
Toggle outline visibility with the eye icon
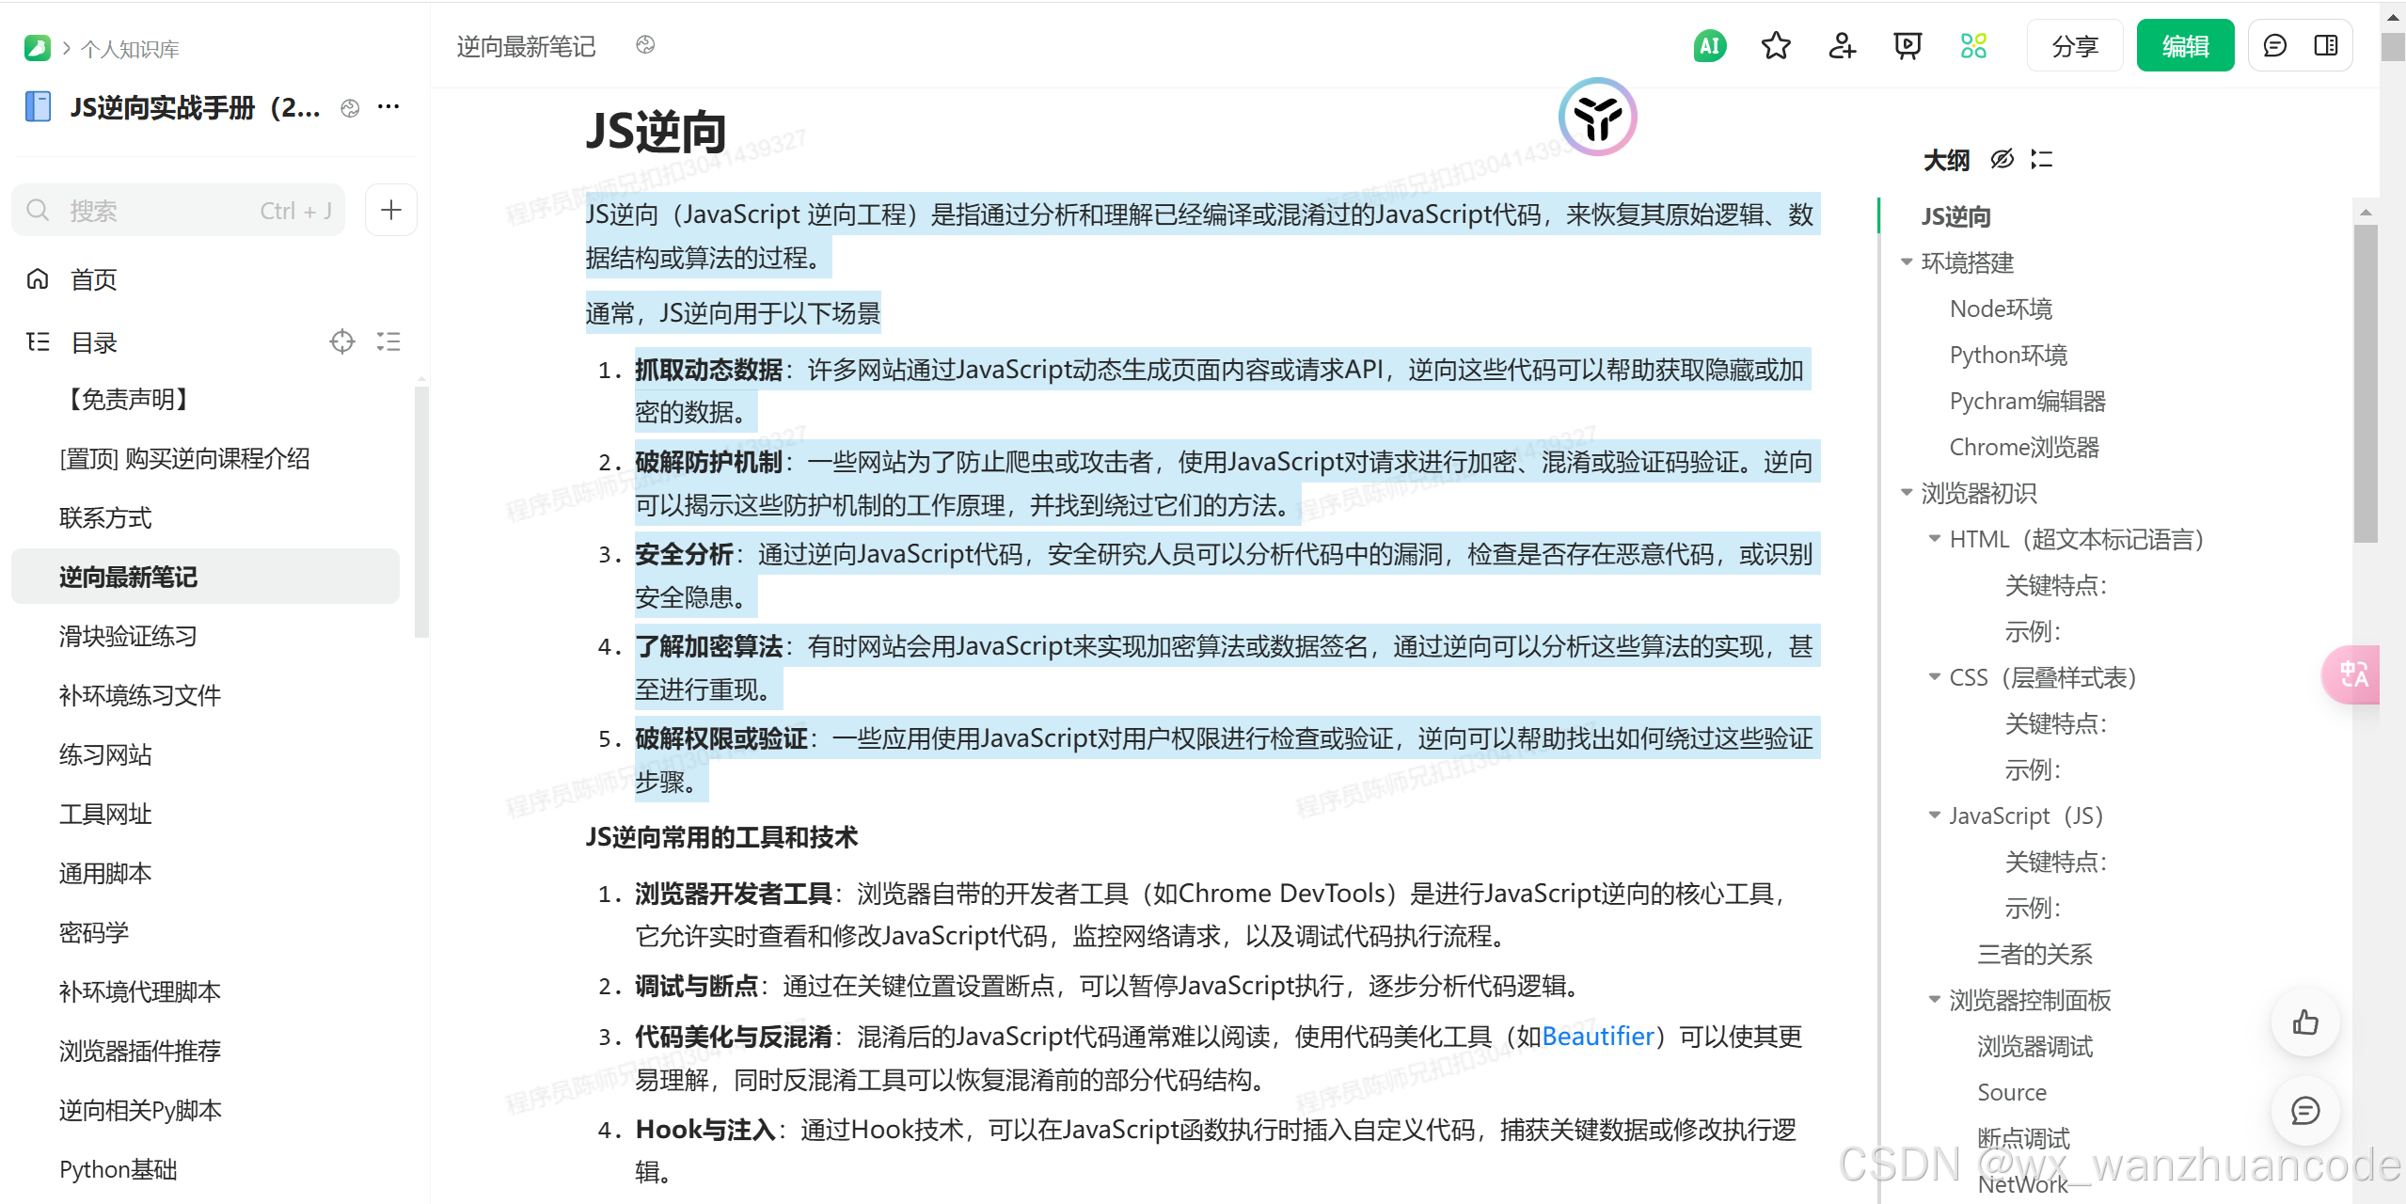2002,160
